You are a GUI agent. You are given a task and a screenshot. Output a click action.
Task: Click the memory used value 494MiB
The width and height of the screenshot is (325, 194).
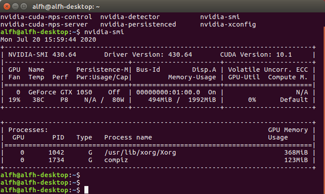160,100
